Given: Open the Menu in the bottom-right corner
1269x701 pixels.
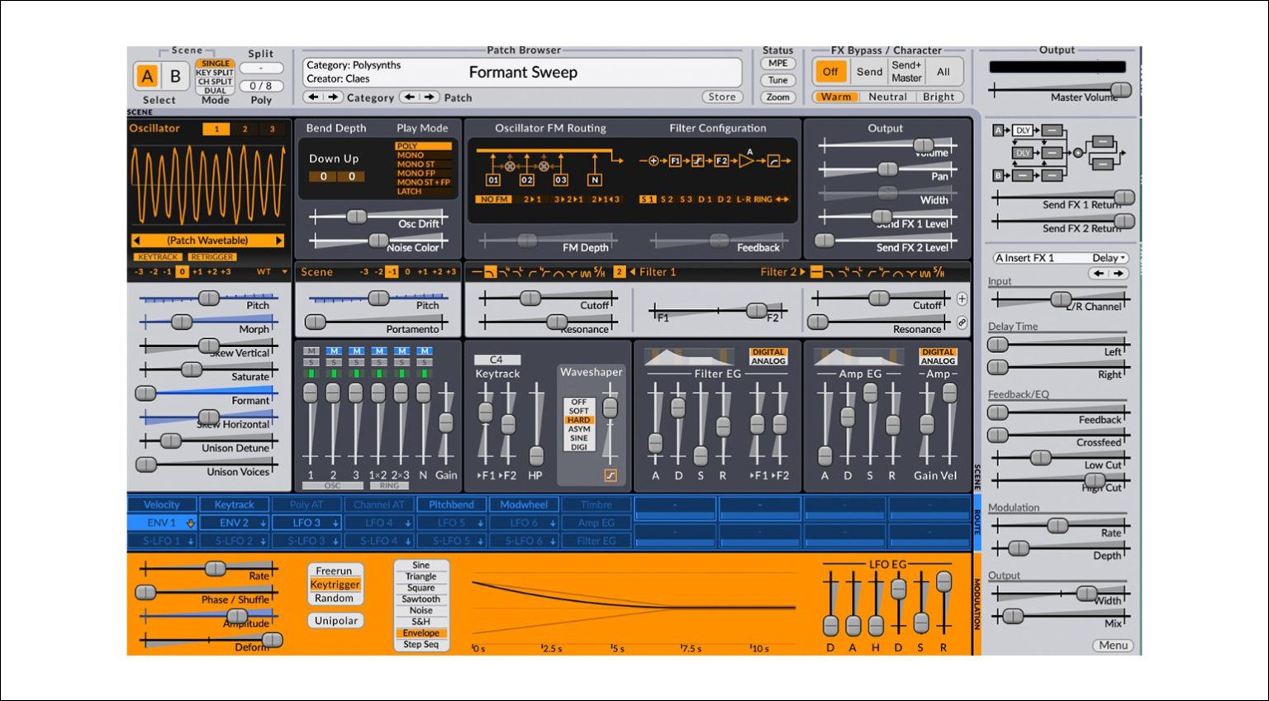Looking at the screenshot, I should click(x=1112, y=646).
